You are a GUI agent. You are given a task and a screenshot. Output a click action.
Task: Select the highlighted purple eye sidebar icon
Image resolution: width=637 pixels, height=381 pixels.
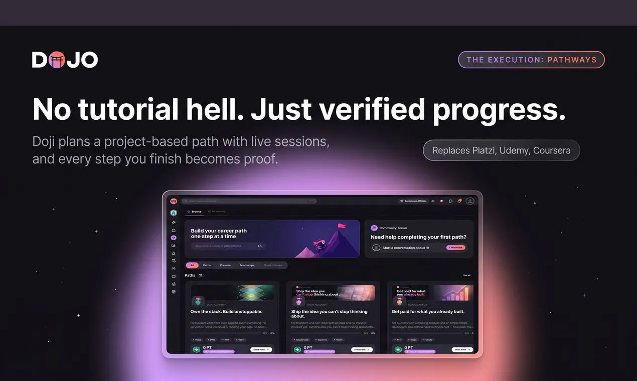pyautogui.click(x=174, y=238)
